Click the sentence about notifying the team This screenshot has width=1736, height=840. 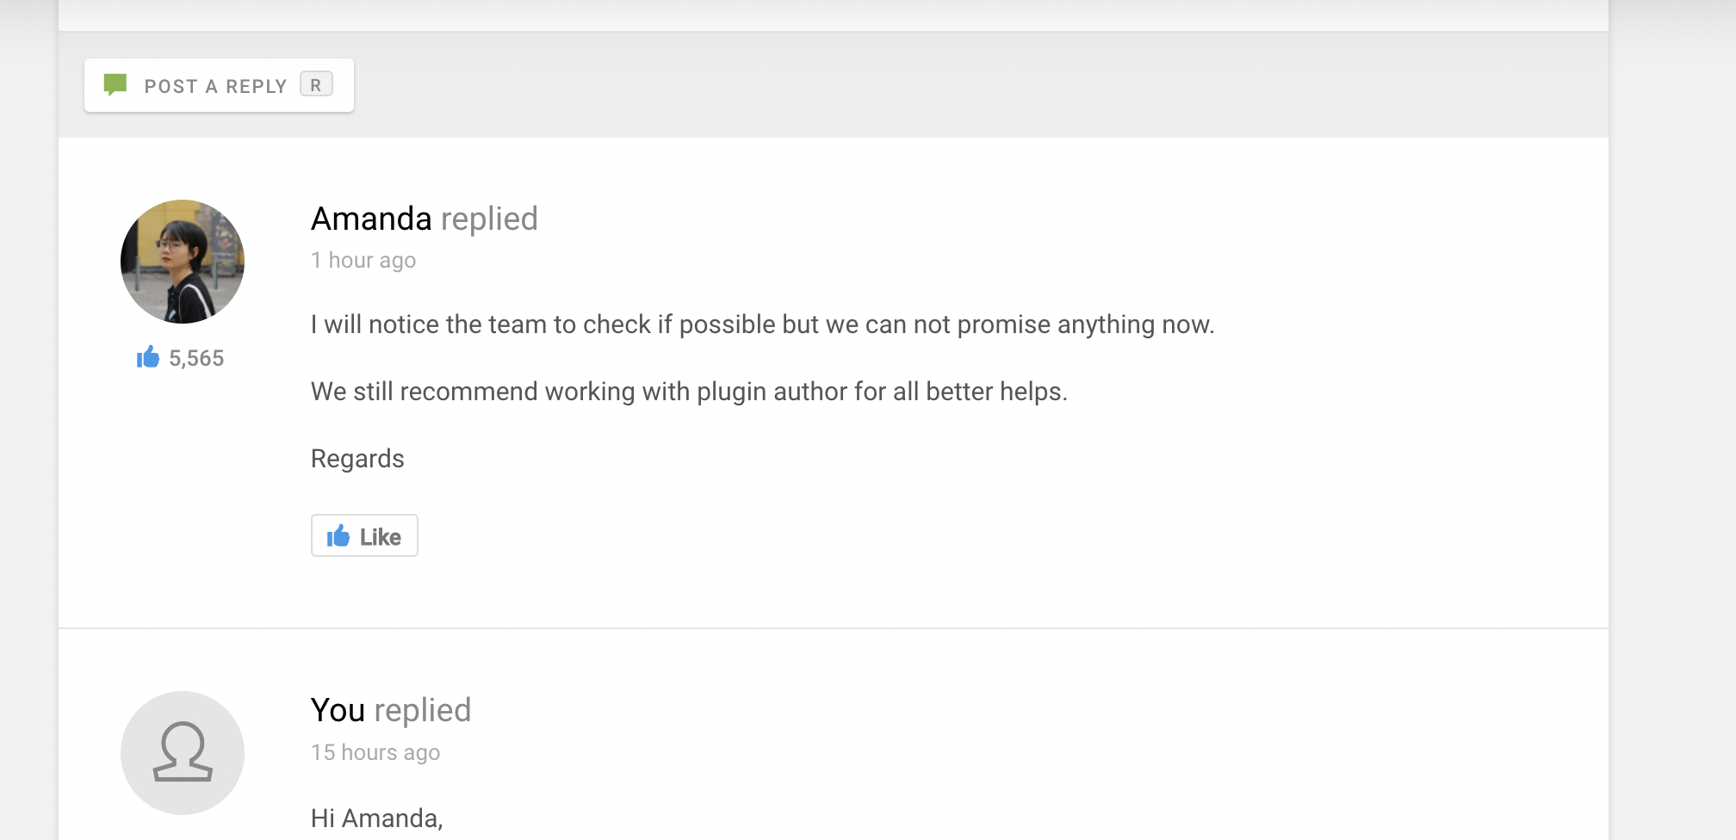763,324
